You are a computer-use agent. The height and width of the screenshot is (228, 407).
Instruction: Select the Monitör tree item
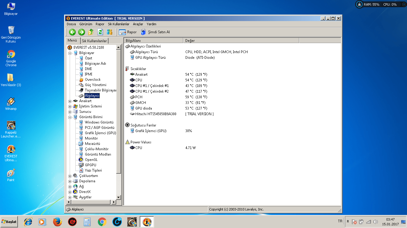[x=91, y=138]
